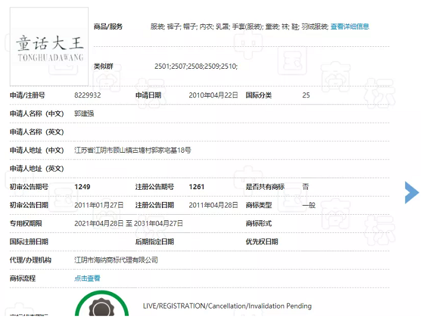Screen dimensions: 426x320
Task: Select applicant name 郭建强
Action: click(x=84, y=114)
